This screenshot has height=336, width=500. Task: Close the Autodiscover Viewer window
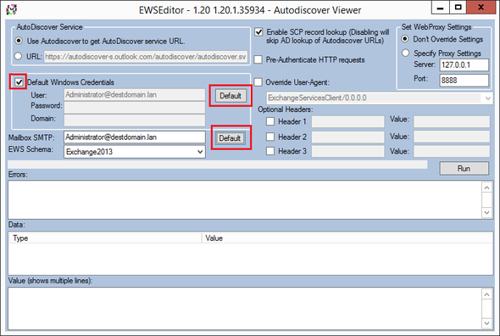click(481, 8)
